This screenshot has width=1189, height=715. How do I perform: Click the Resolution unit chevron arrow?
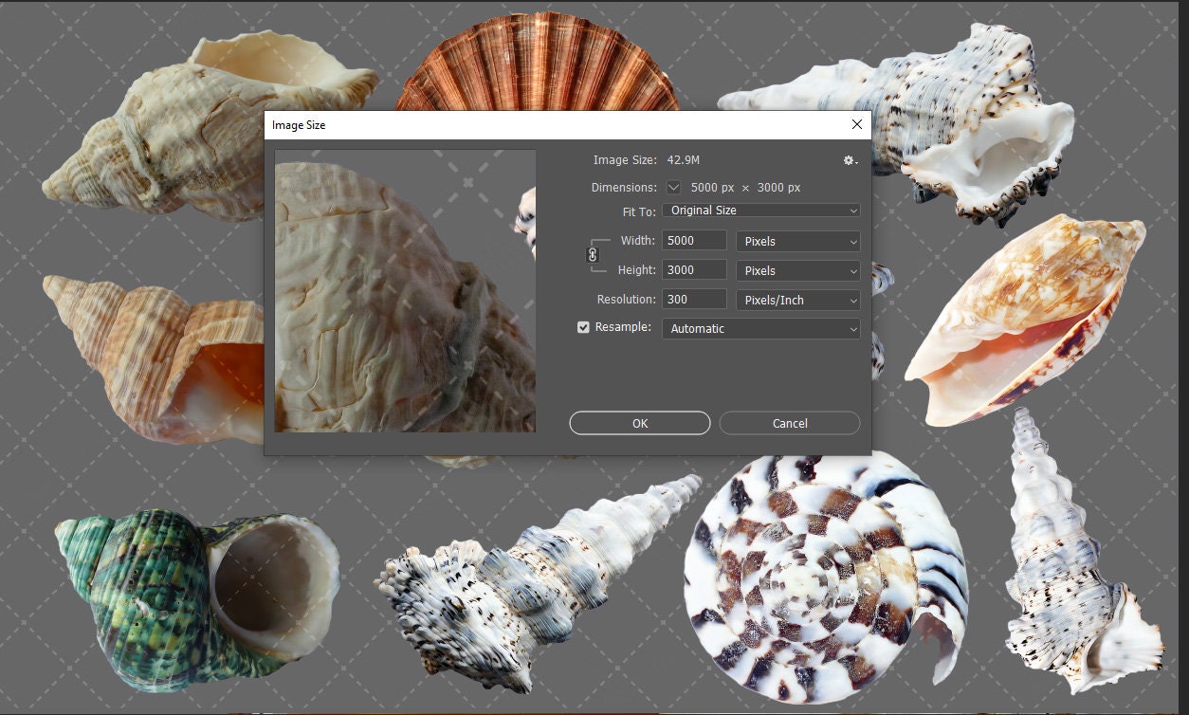[851, 300]
